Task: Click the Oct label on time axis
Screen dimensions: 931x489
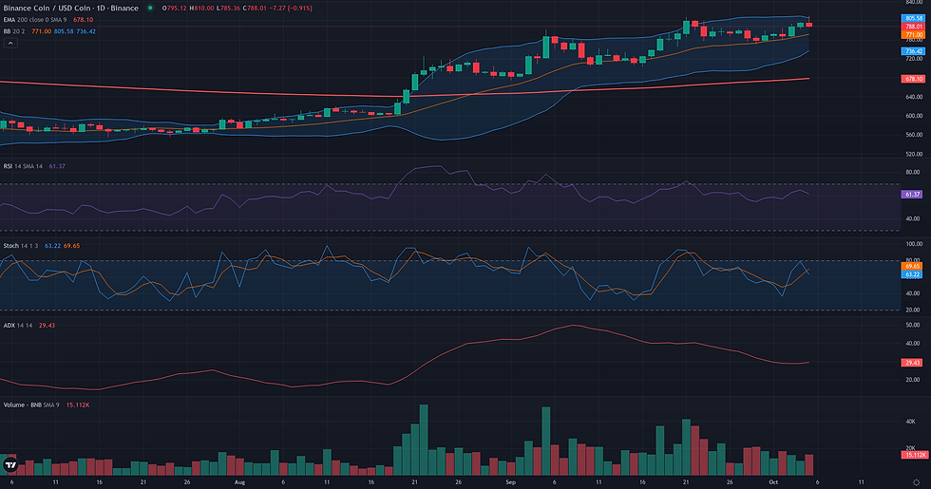Action: 773,482
